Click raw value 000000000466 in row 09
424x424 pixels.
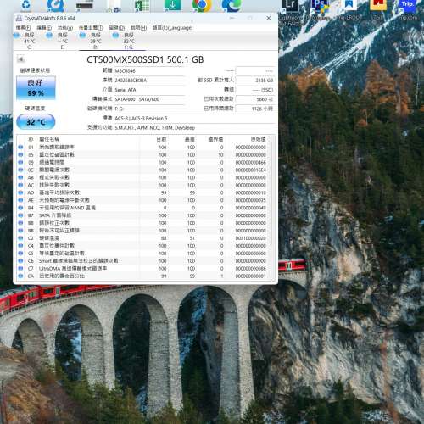coord(250,162)
